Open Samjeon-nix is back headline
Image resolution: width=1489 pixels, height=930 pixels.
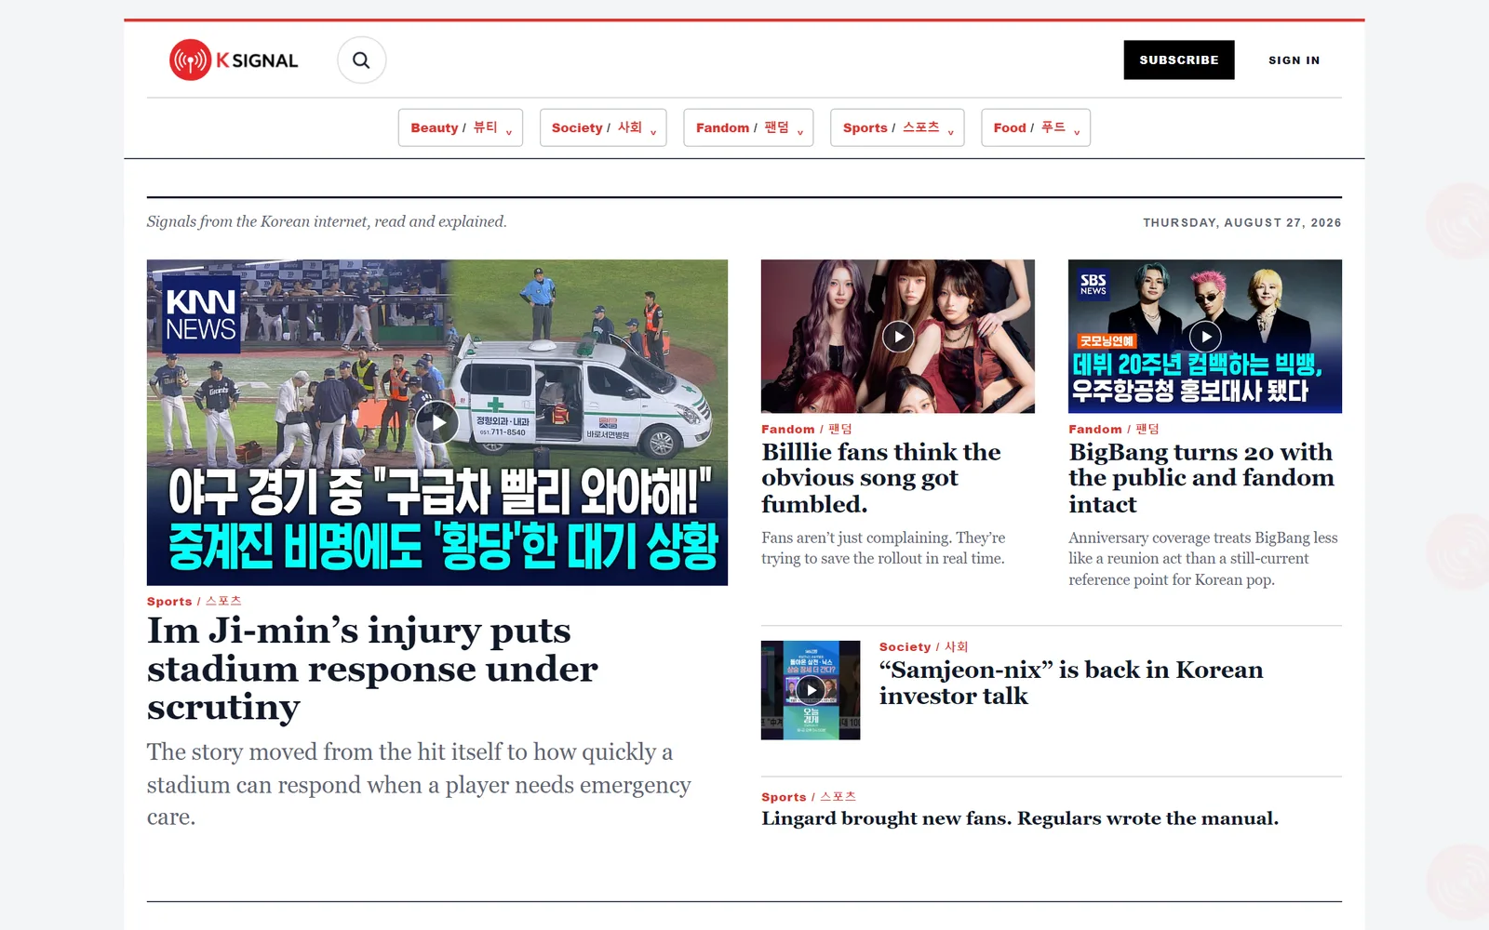coord(1071,683)
